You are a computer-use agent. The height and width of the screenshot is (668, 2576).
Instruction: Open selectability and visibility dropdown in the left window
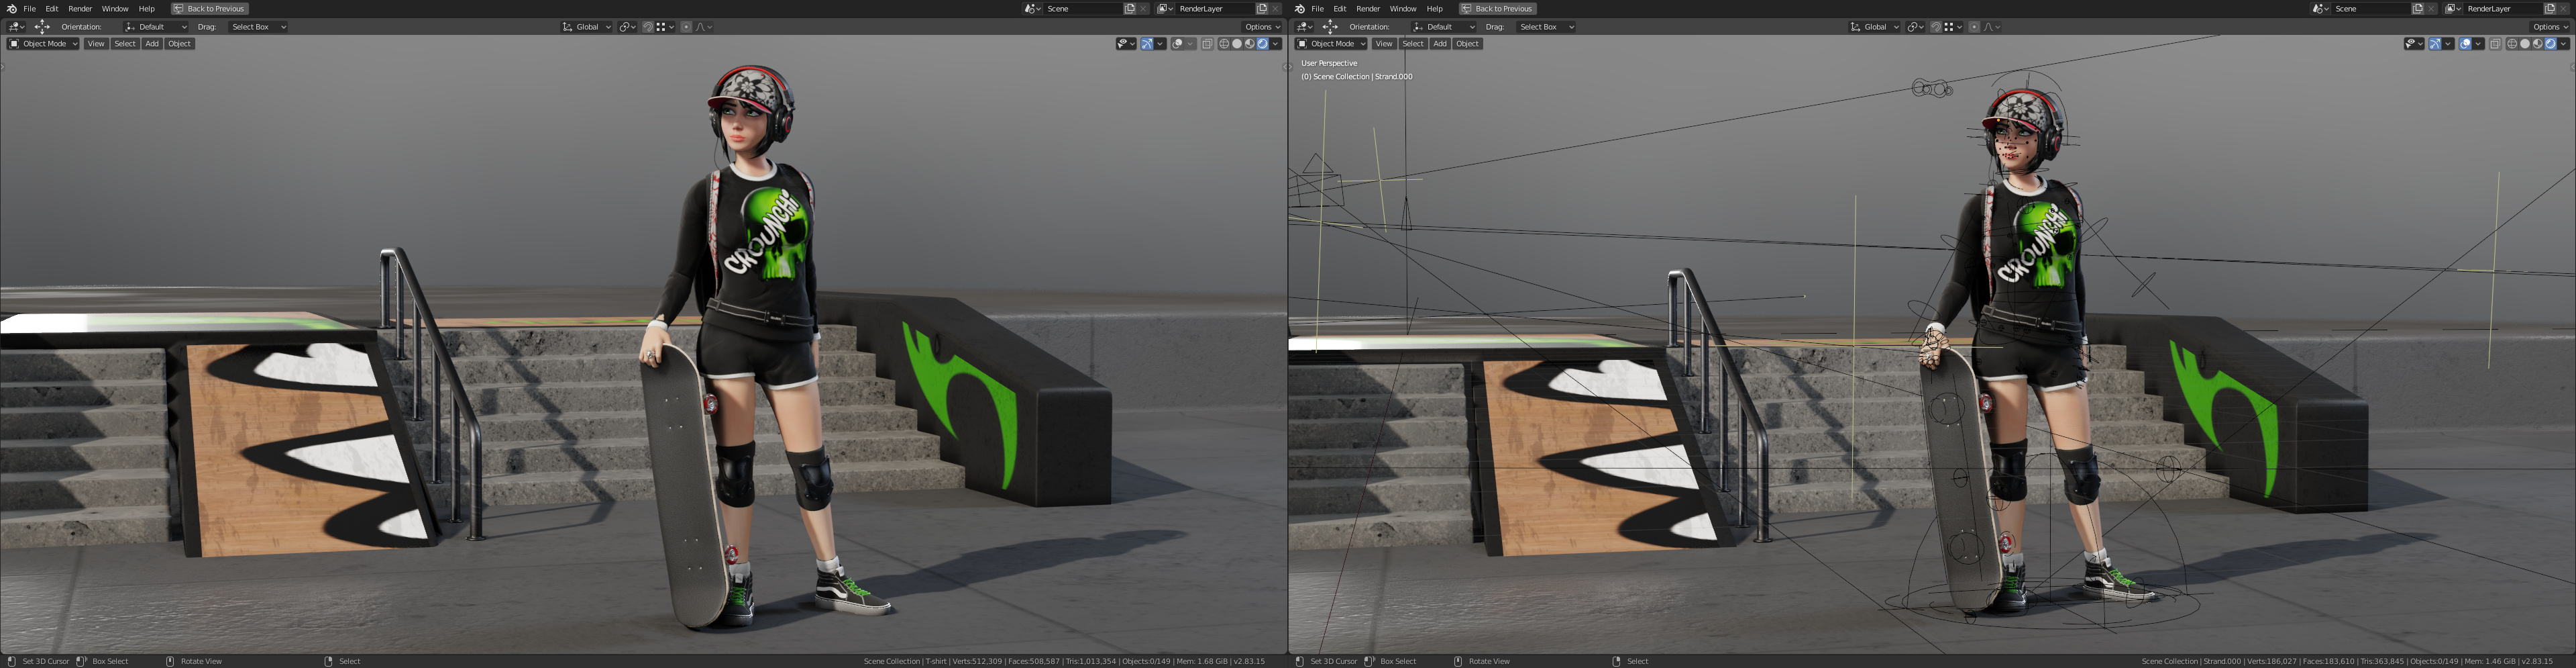pos(1126,44)
